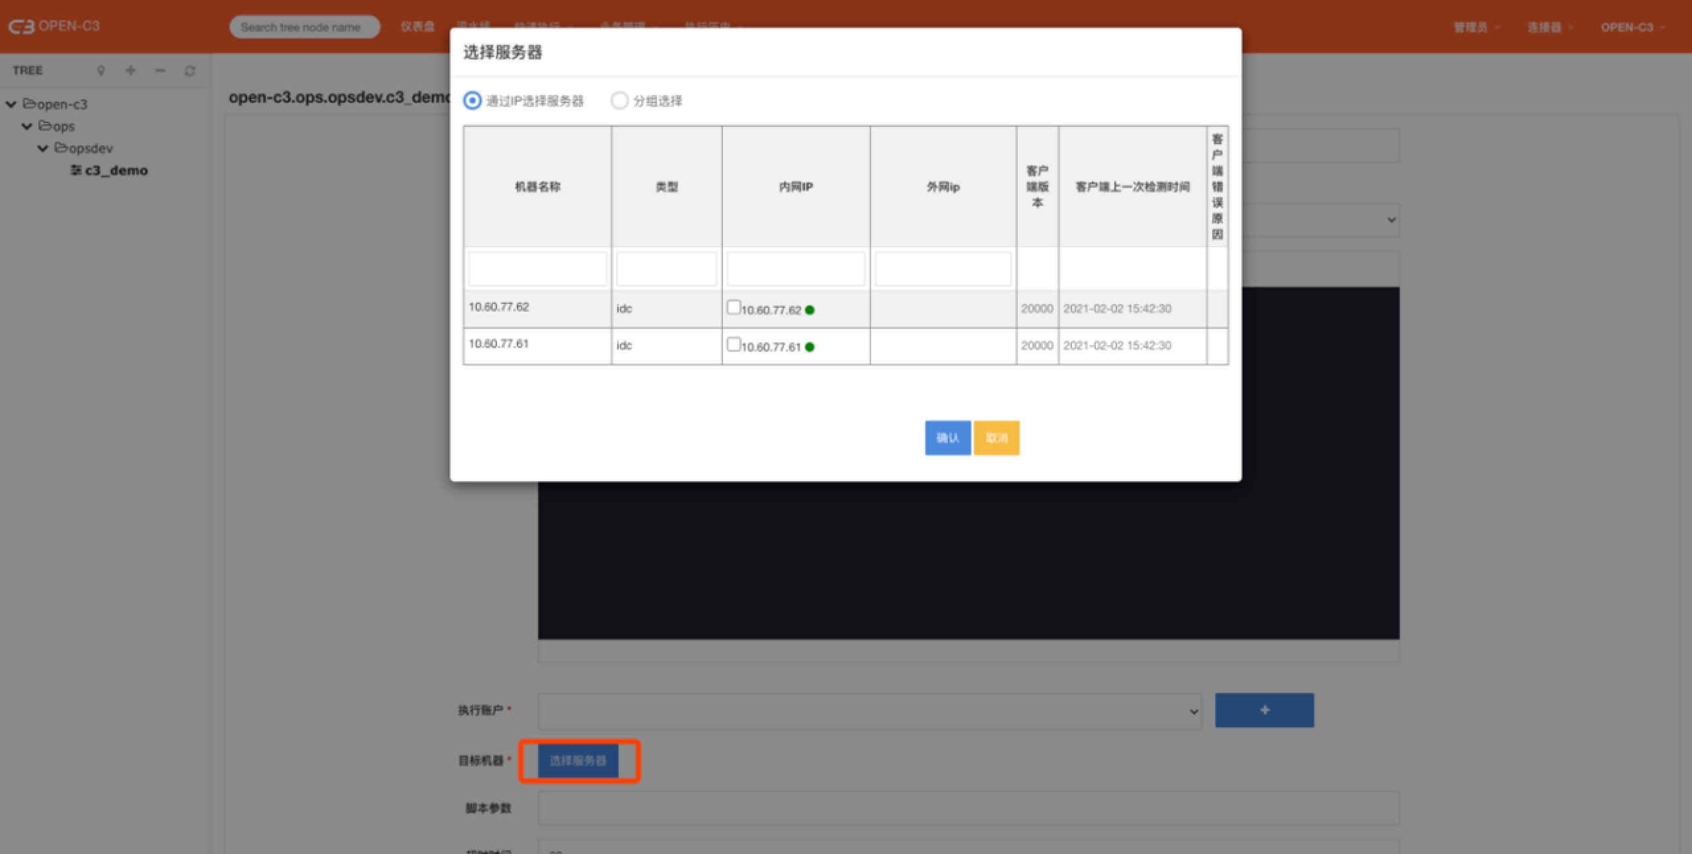Click the yellow 取消 button
The width and height of the screenshot is (1692, 854).
(x=996, y=438)
